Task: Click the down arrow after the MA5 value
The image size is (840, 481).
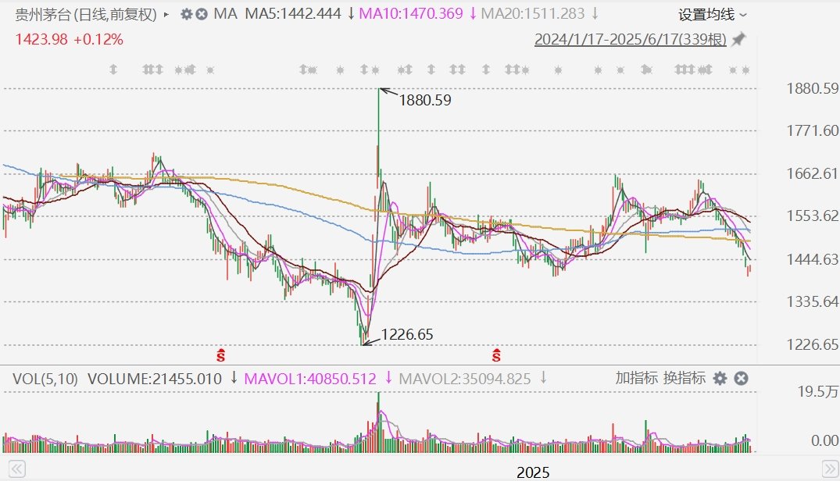Action: tap(351, 14)
